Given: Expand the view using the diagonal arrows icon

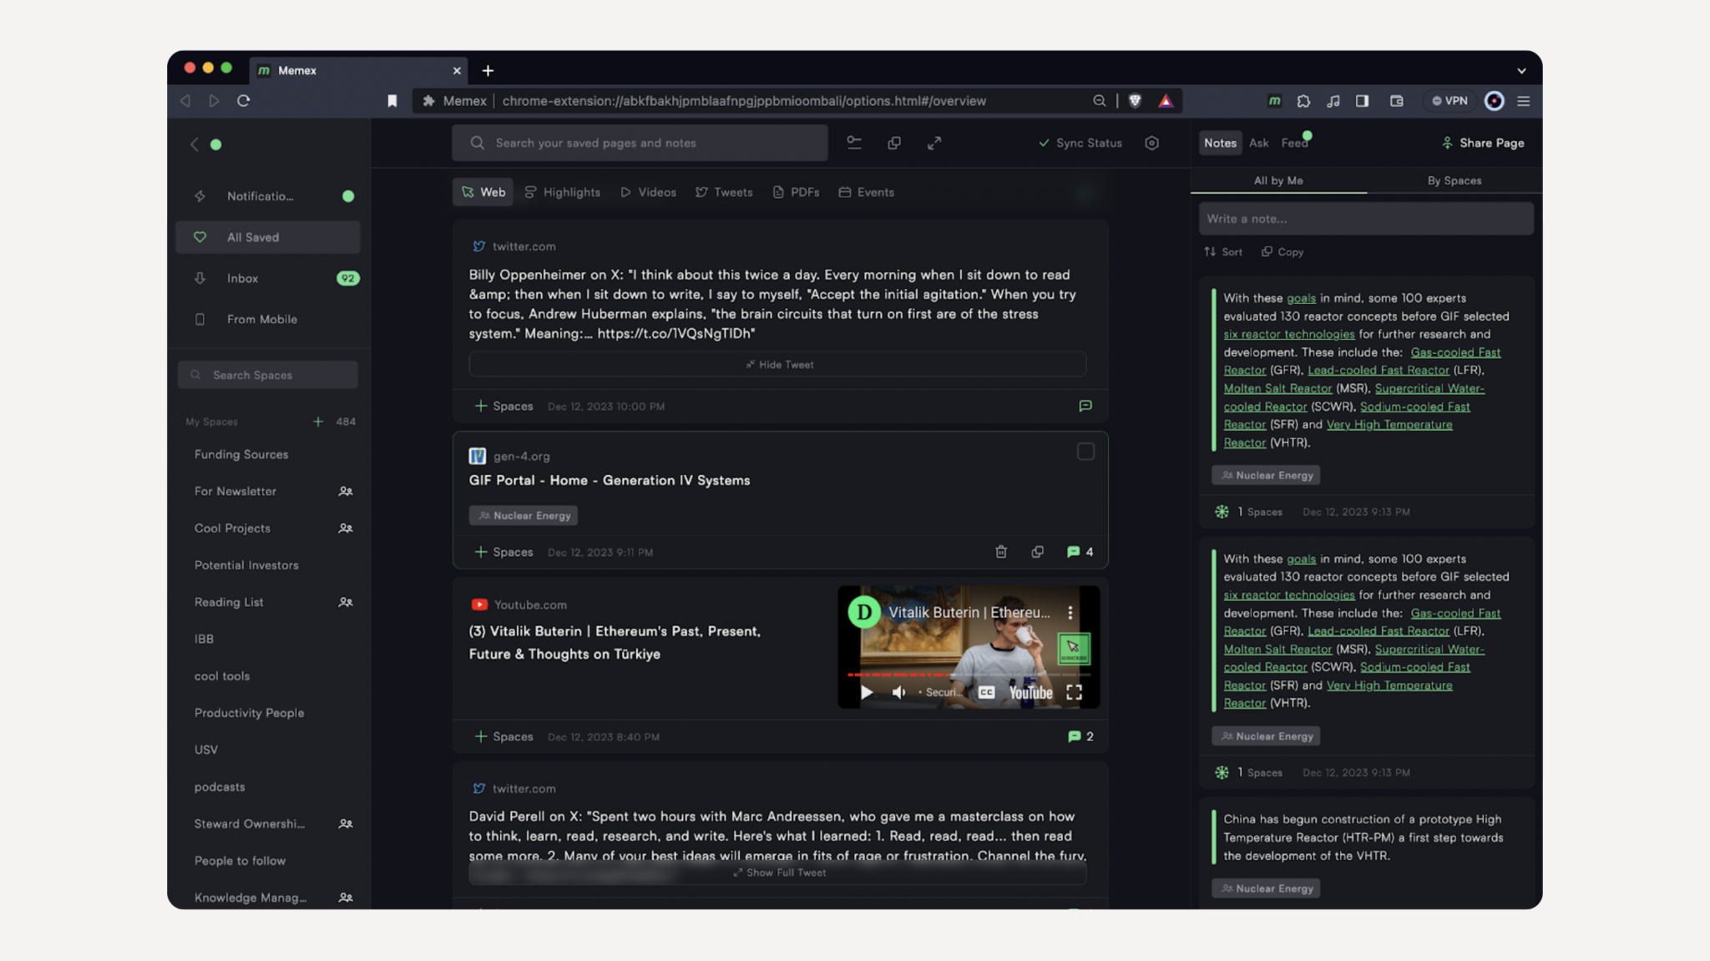Looking at the screenshot, I should point(934,143).
